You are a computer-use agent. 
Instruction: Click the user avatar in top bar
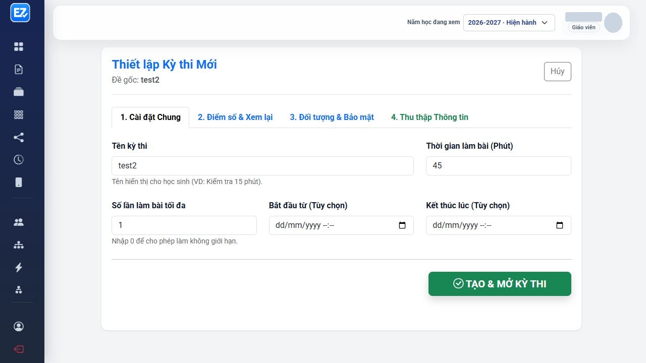[x=613, y=23]
